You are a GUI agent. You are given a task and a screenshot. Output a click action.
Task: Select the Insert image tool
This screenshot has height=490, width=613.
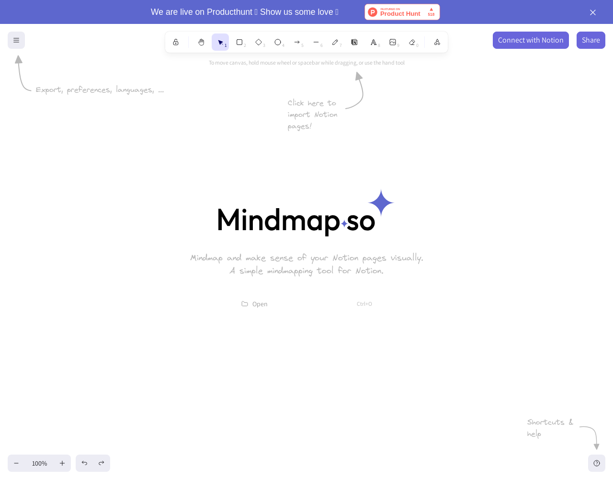tap(393, 42)
